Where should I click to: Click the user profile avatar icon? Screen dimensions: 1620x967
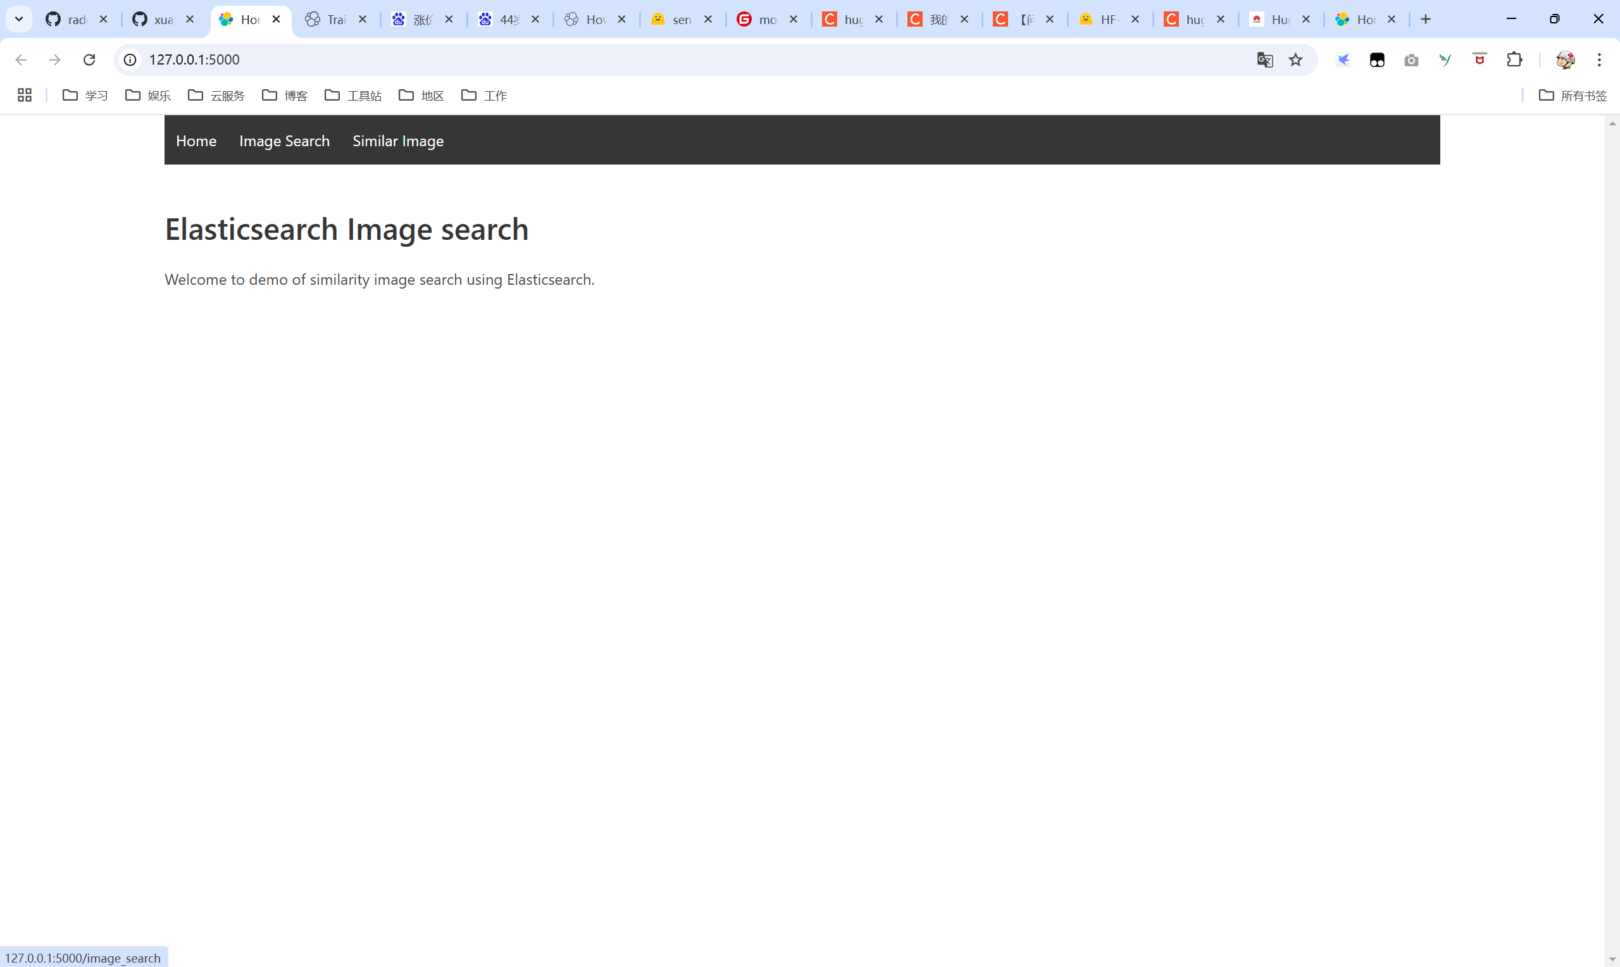(1566, 60)
